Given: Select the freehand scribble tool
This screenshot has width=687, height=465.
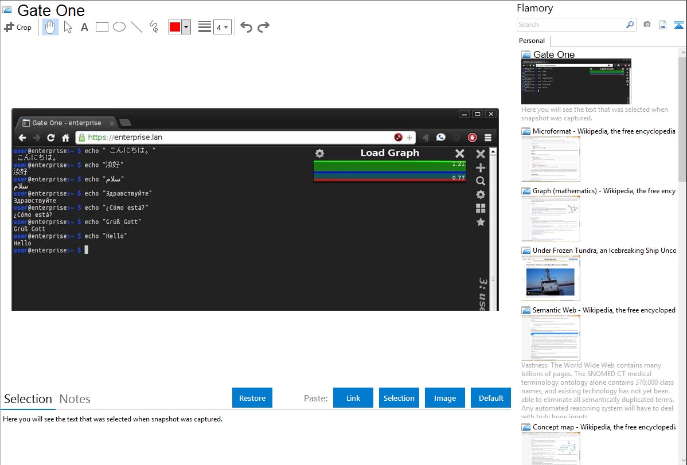Looking at the screenshot, I should pos(154,27).
